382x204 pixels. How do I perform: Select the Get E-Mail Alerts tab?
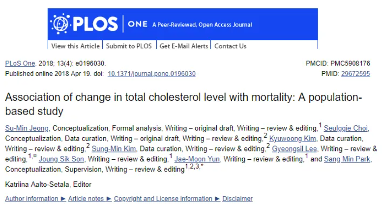tap(184, 46)
